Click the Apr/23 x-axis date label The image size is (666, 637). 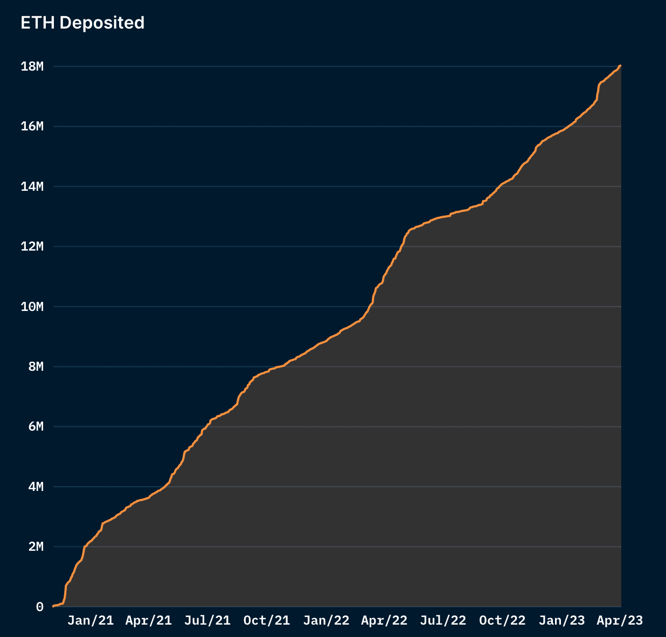(620, 620)
